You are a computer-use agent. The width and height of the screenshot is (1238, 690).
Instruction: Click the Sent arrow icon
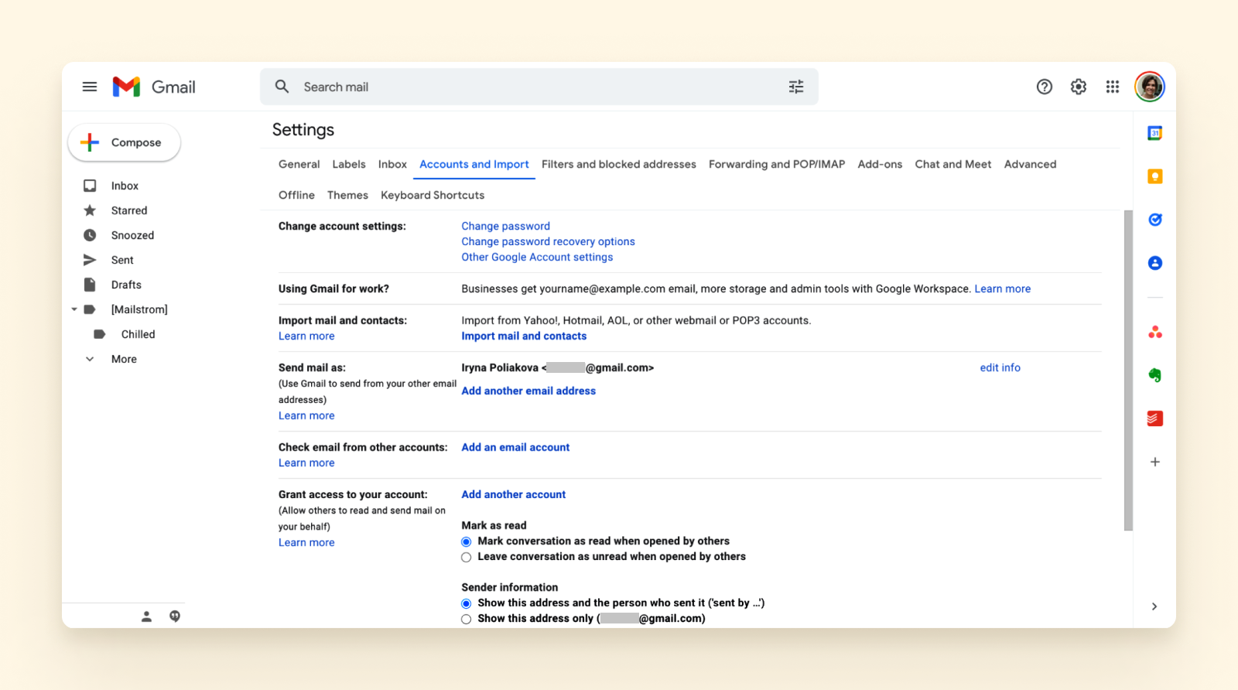pyautogui.click(x=90, y=260)
